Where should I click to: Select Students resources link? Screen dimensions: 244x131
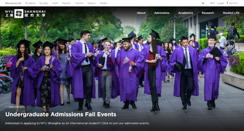click(30, 3)
